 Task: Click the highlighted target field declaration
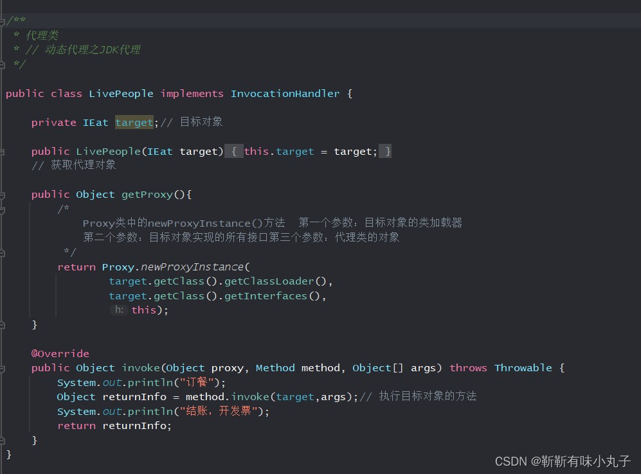pos(134,123)
